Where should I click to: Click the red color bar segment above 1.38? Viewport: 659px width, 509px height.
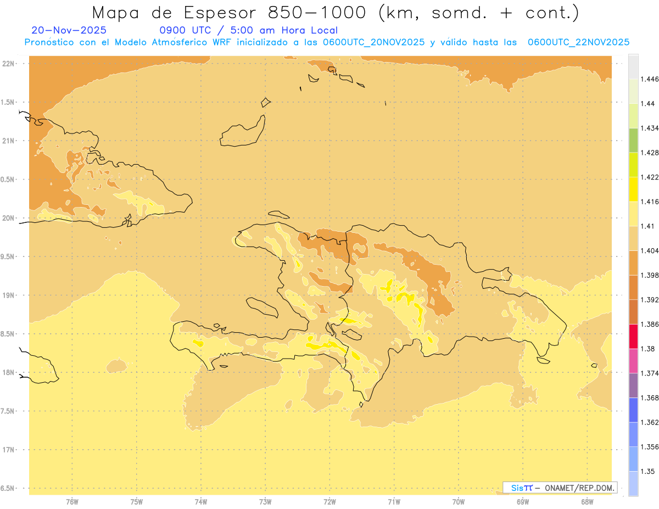633,336
